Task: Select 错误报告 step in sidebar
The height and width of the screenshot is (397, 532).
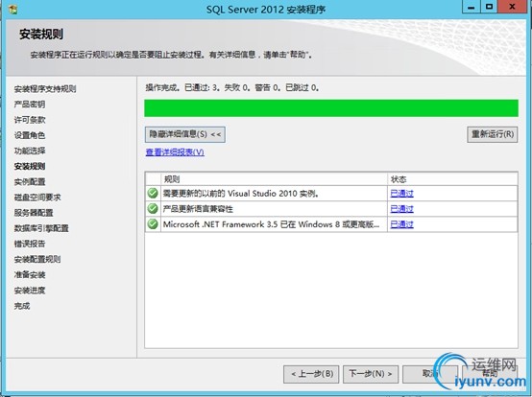Action: click(x=30, y=244)
